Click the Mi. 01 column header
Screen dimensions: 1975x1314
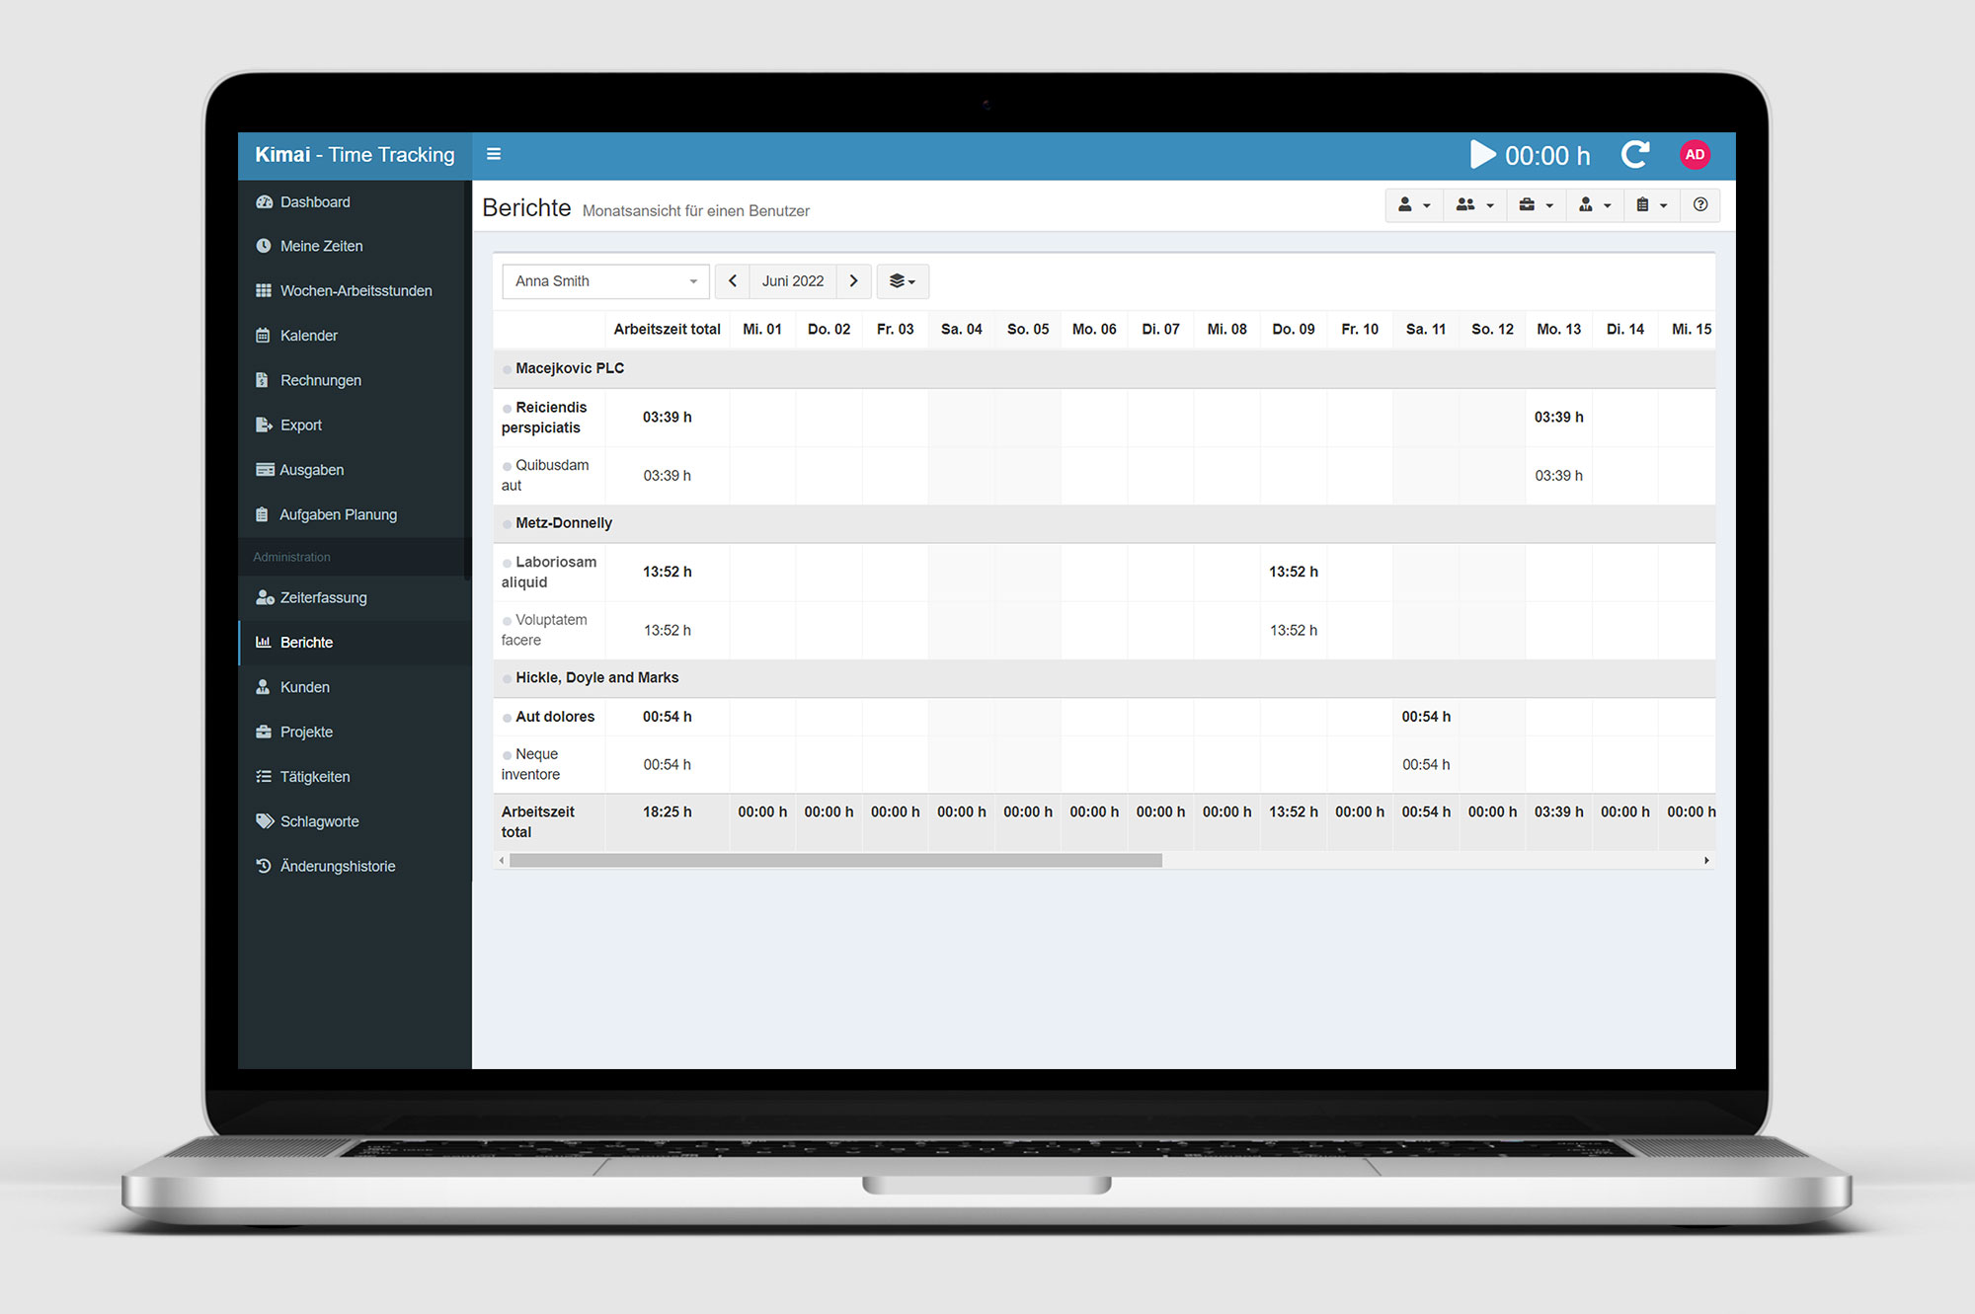point(762,329)
